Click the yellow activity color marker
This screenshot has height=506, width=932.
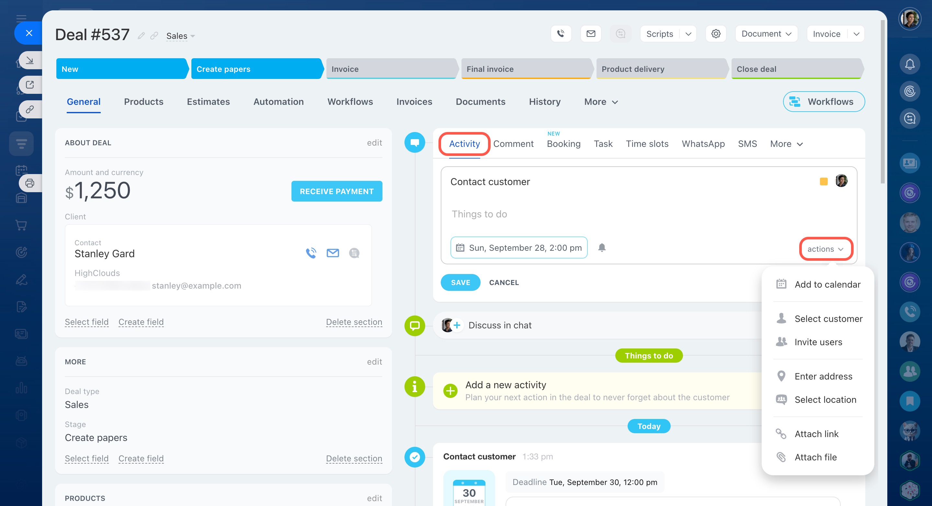[824, 181]
